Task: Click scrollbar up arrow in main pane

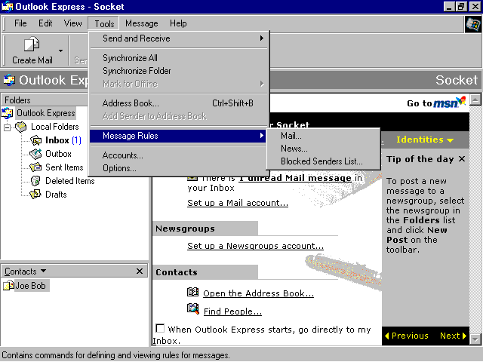Action: [475, 100]
